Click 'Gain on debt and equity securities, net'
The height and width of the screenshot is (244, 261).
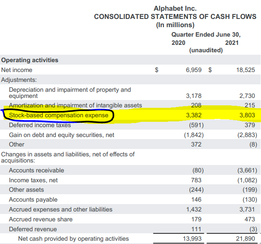click(62, 135)
